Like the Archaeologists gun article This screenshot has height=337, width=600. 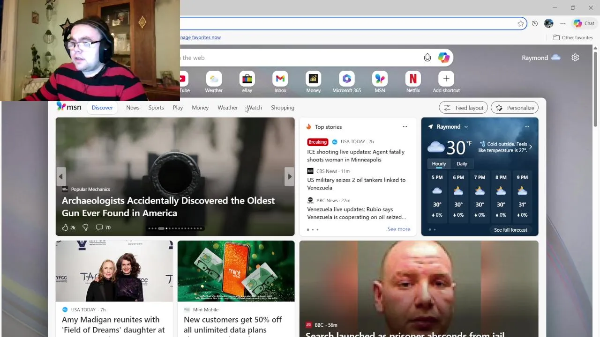pyautogui.click(x=68, y=227)
